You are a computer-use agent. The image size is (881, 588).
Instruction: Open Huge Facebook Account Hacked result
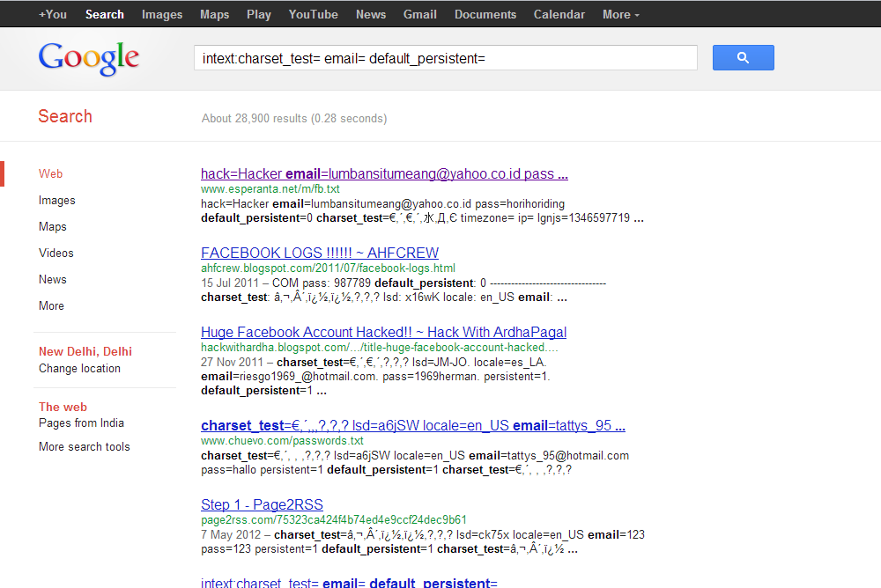point(384,333)
